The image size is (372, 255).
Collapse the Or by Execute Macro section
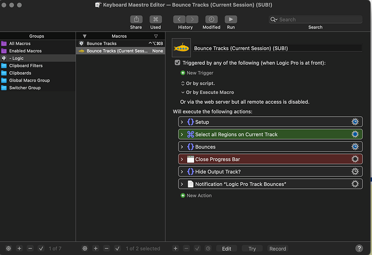(183, 92)
